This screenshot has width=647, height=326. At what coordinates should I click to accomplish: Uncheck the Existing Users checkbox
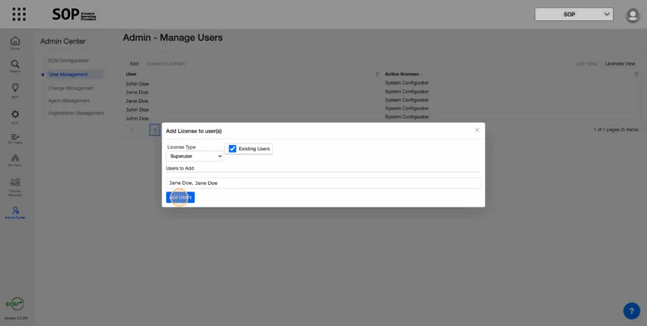233,149
